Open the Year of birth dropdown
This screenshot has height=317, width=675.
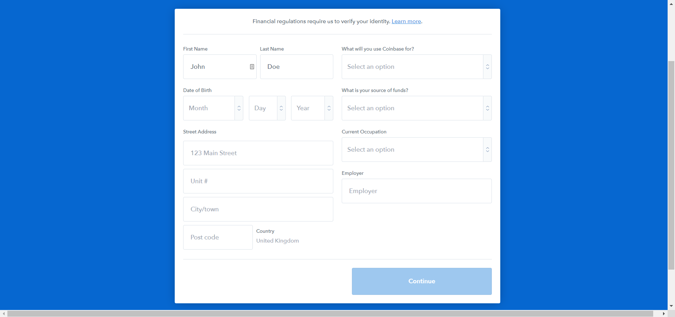312,108
